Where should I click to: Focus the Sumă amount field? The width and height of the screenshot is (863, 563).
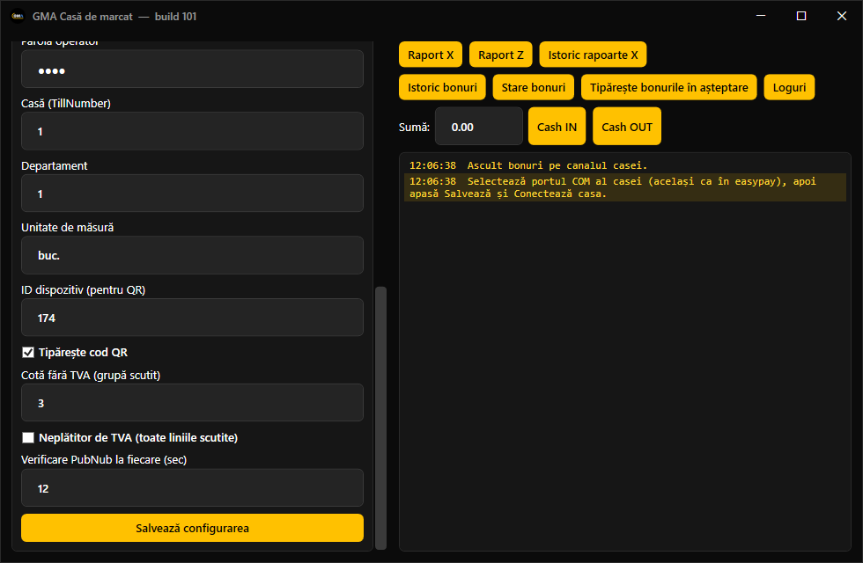click(479, 127)
